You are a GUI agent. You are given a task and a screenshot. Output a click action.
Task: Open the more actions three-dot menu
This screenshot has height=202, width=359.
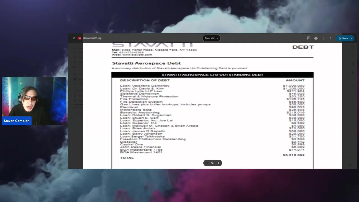tap(330, 38)
